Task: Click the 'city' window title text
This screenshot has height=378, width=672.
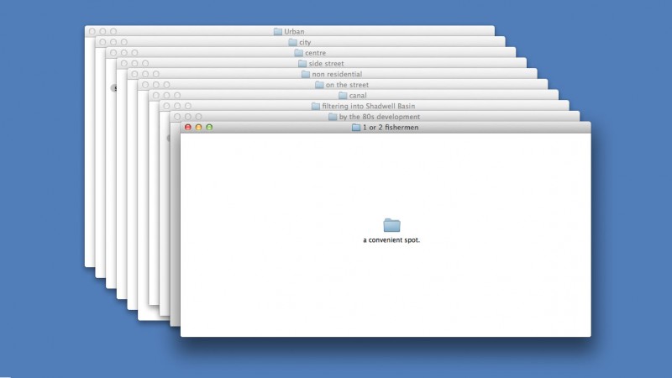Action: coord(305,42)
